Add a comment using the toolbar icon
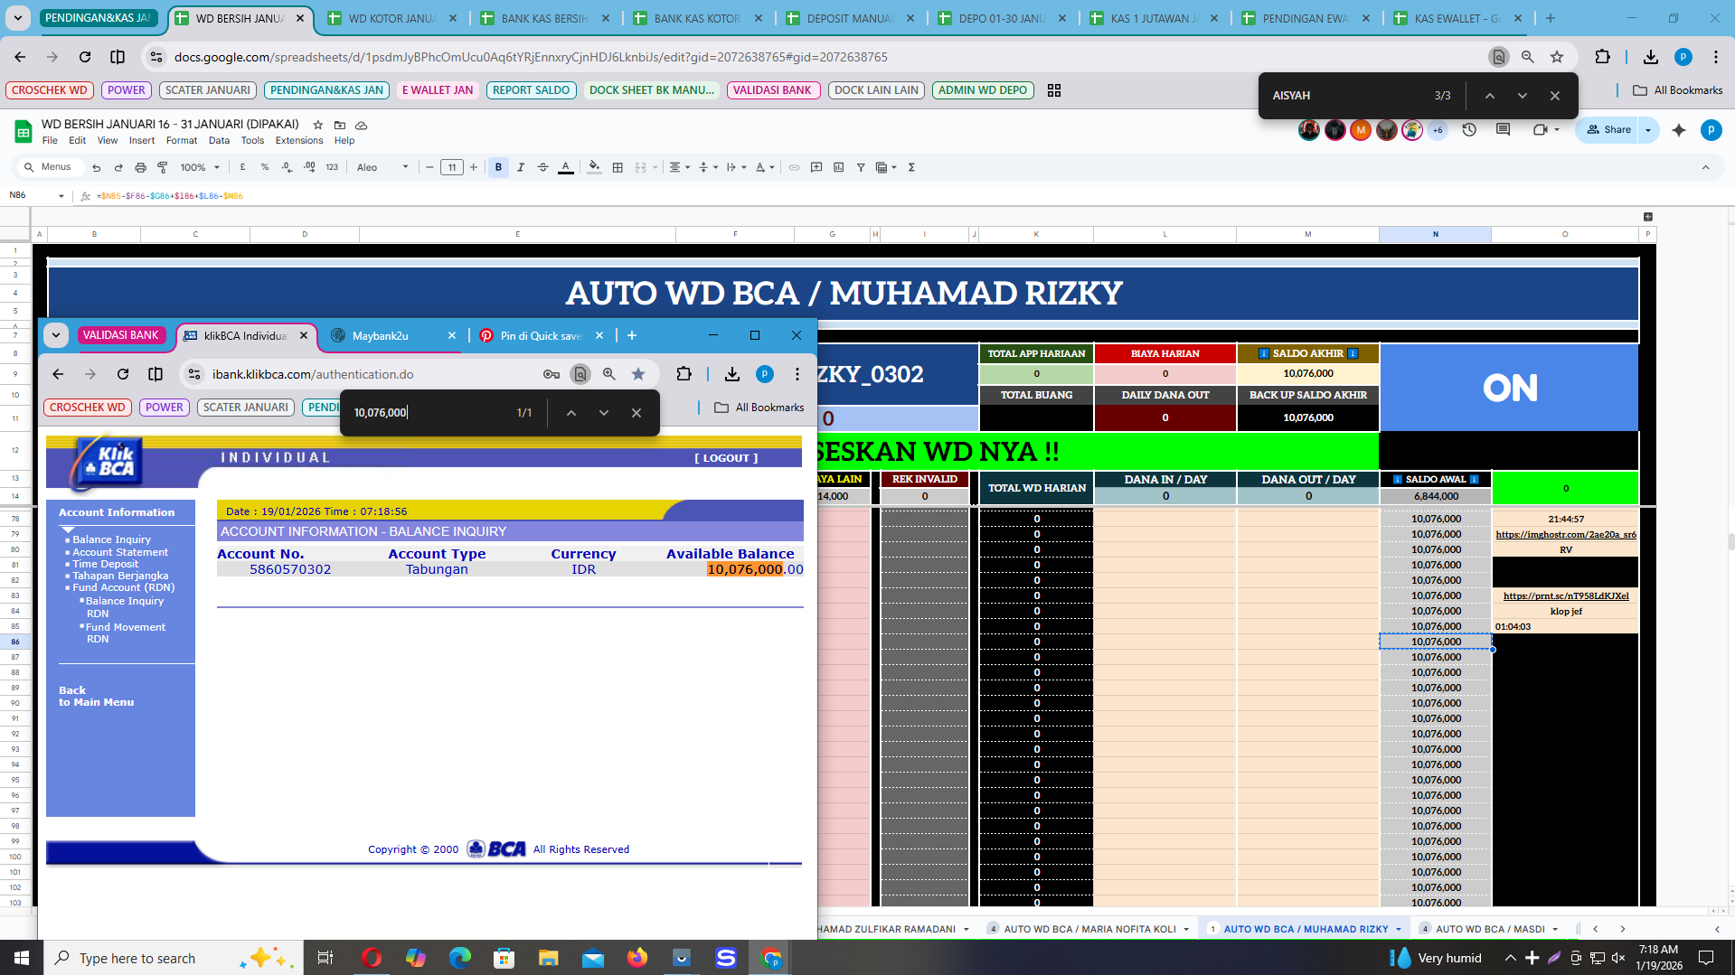The width and height of the screenshot is (1735, 975). [816, 167]
